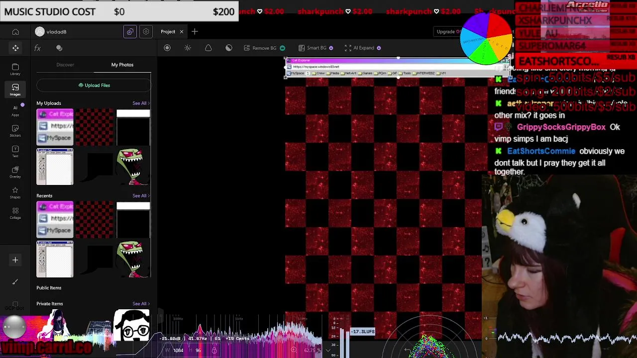This screenshot has height=358, width=637.
Task: Click the Smart BG tool
Action: (x=316, y=48)
